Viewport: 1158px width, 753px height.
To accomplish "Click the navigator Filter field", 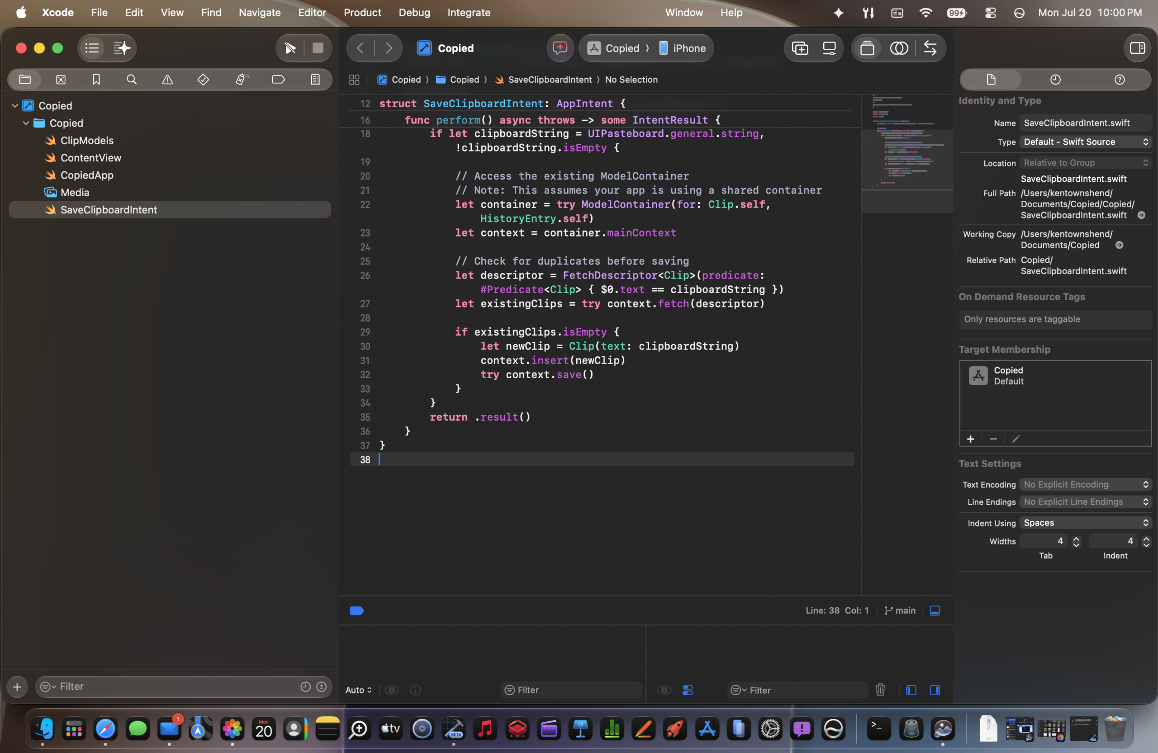I will tap(184, 687).
